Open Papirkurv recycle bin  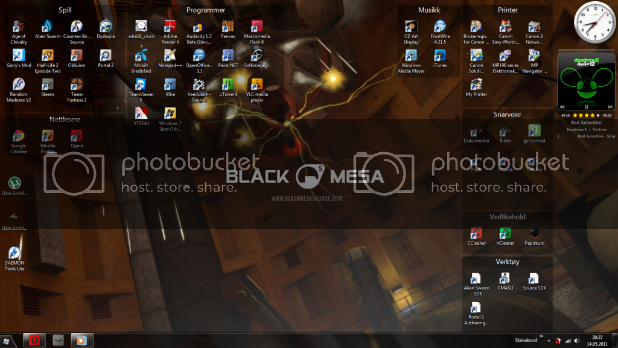point(534,234)
